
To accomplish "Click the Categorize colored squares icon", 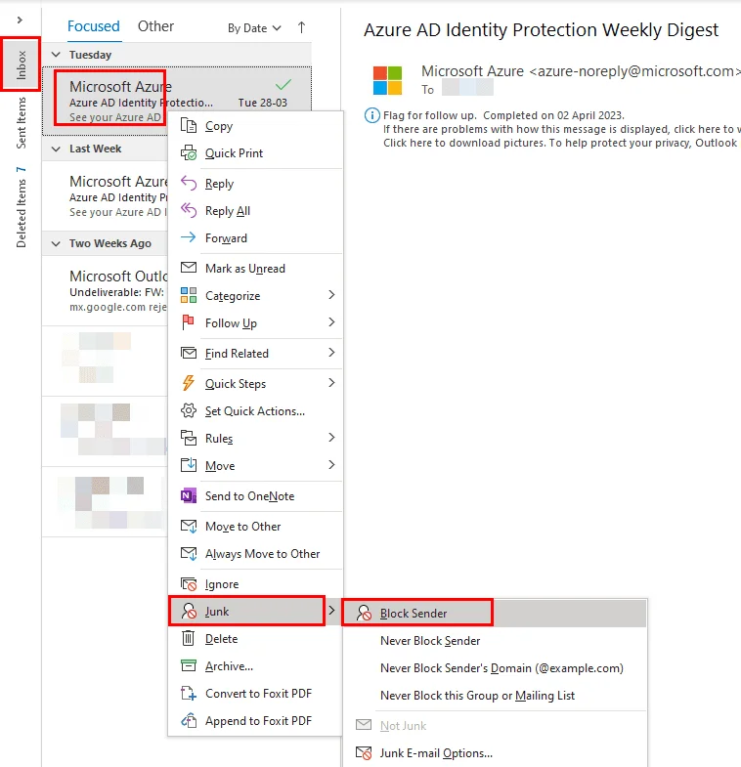I will coord(189,295).
